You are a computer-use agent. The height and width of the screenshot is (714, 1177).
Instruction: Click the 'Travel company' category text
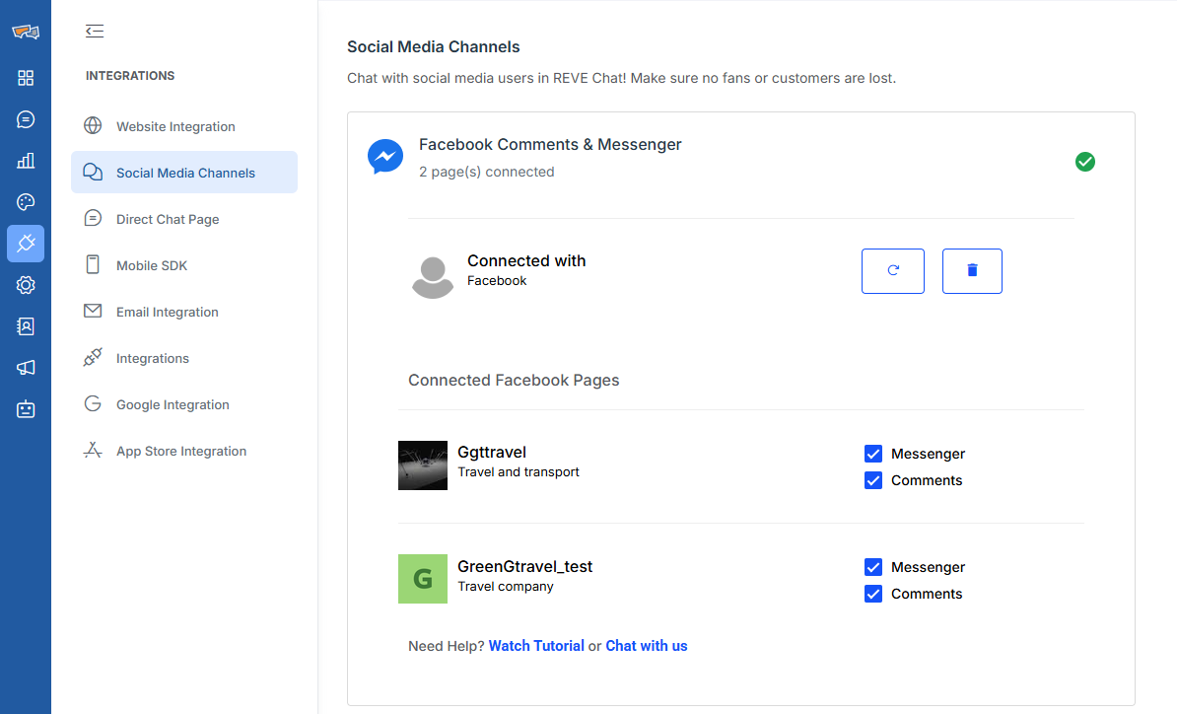coord(505,587)
